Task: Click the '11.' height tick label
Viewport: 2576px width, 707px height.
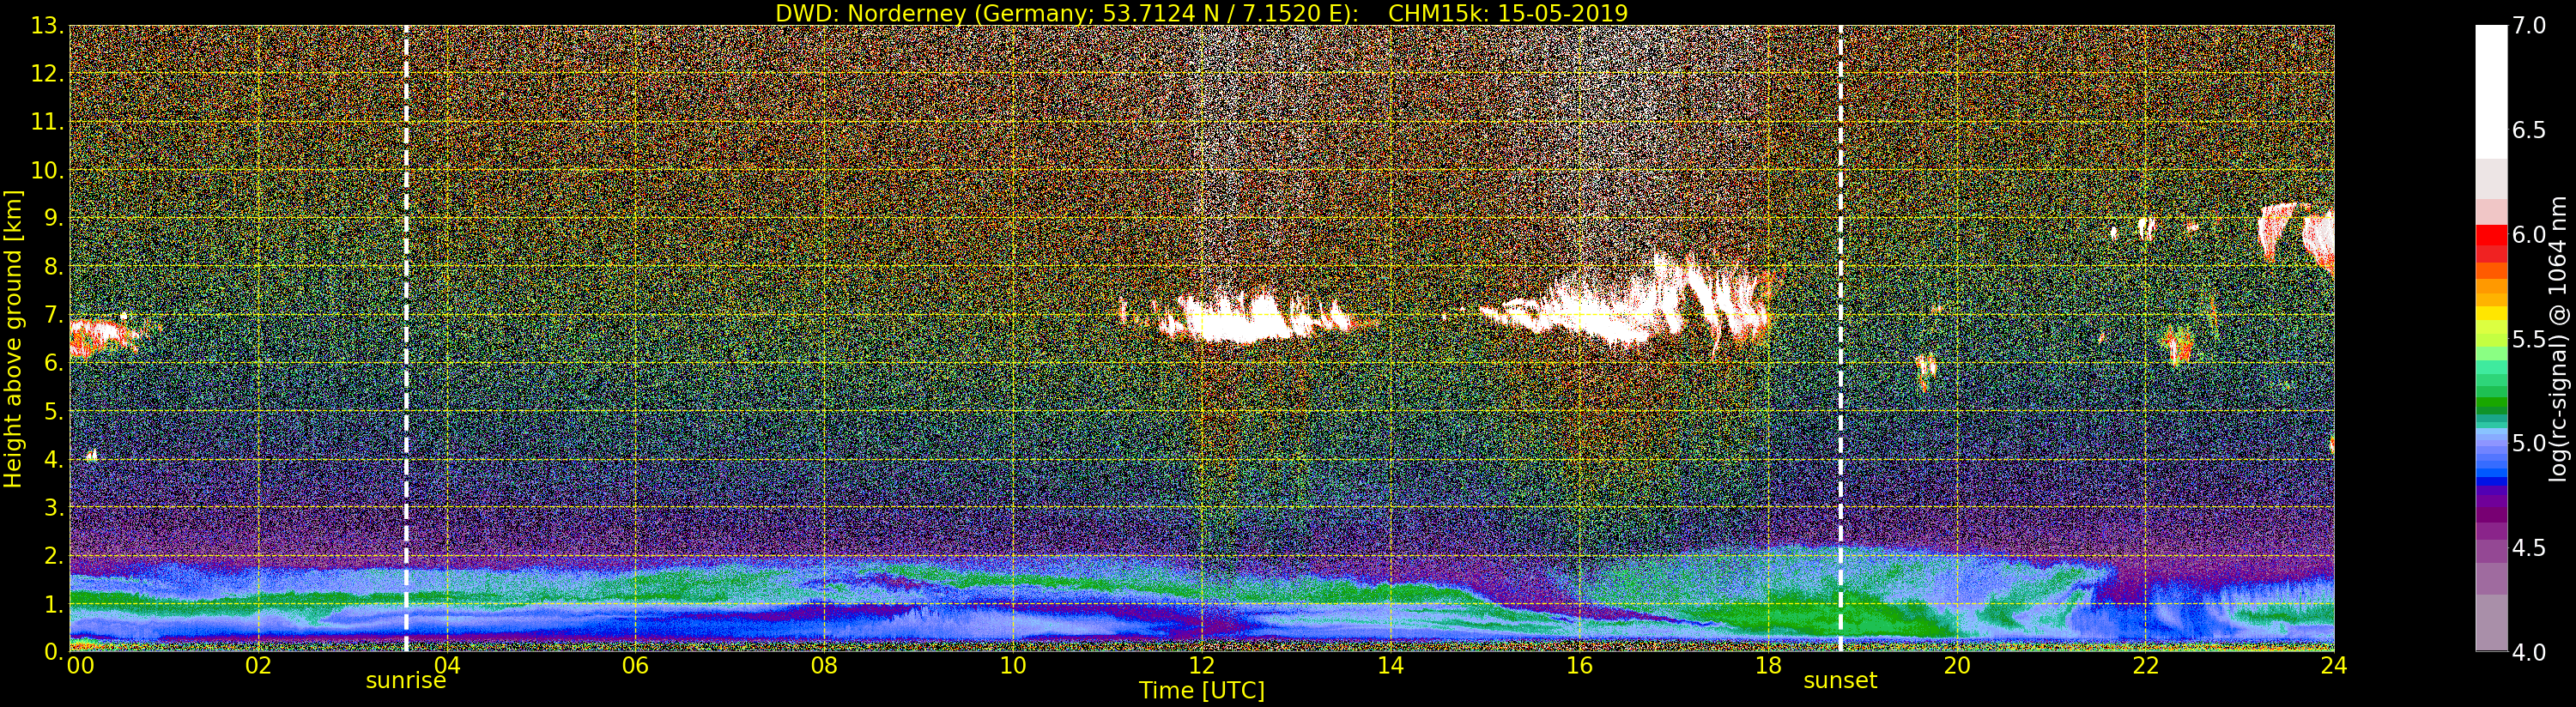Action: click(47, 122)
